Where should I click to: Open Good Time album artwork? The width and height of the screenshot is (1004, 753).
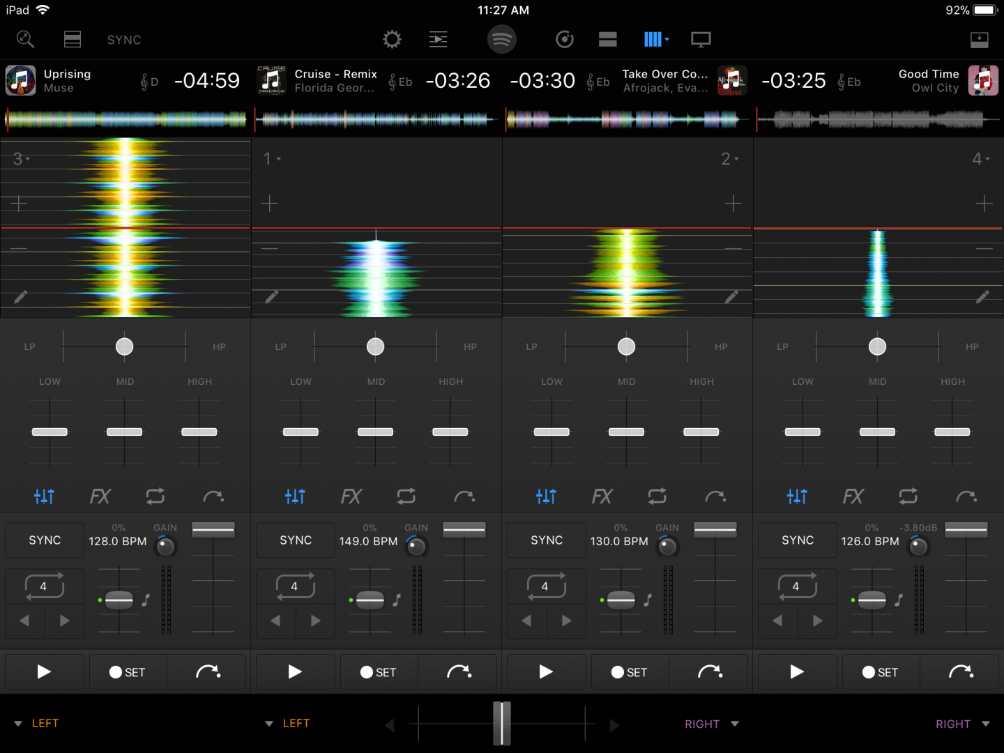pyautogui.click(x=983, y=80)
